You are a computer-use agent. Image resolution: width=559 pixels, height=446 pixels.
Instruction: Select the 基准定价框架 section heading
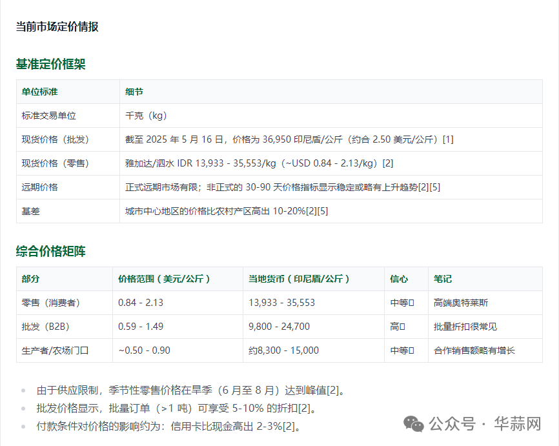(50, 64)
